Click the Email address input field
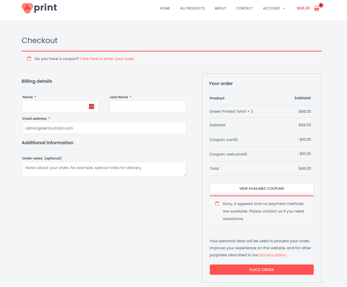The width and height of the screenshot is (347, 287). (104, 128)
